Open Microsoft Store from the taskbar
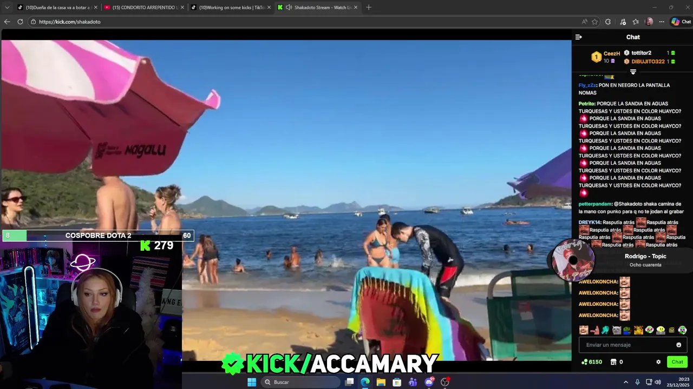This screenshot has height=389, width=693. tap(397, 382)
